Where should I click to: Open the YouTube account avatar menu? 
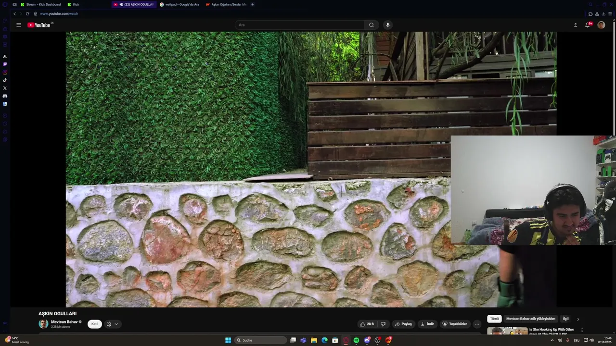tap(601, 25)
